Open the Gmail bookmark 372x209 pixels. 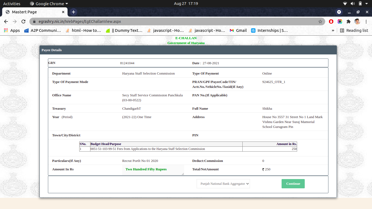click(238, 30)
